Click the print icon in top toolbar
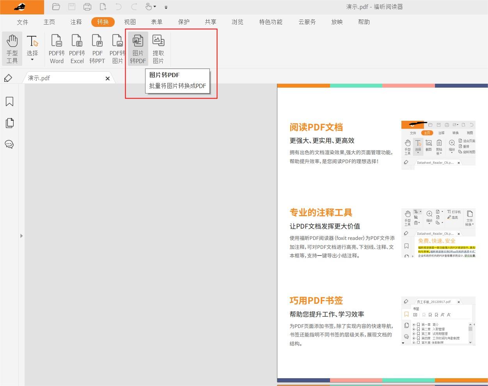The height and width of the screenshot is (386, 488). point(87,7)
